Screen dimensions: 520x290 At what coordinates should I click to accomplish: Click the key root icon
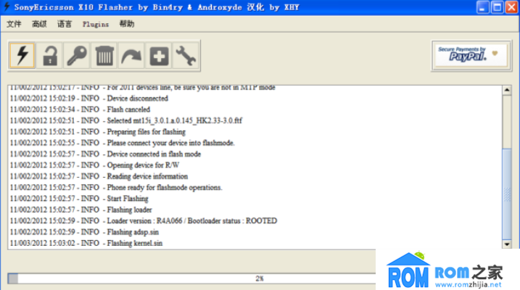click(x=77, y=55)
